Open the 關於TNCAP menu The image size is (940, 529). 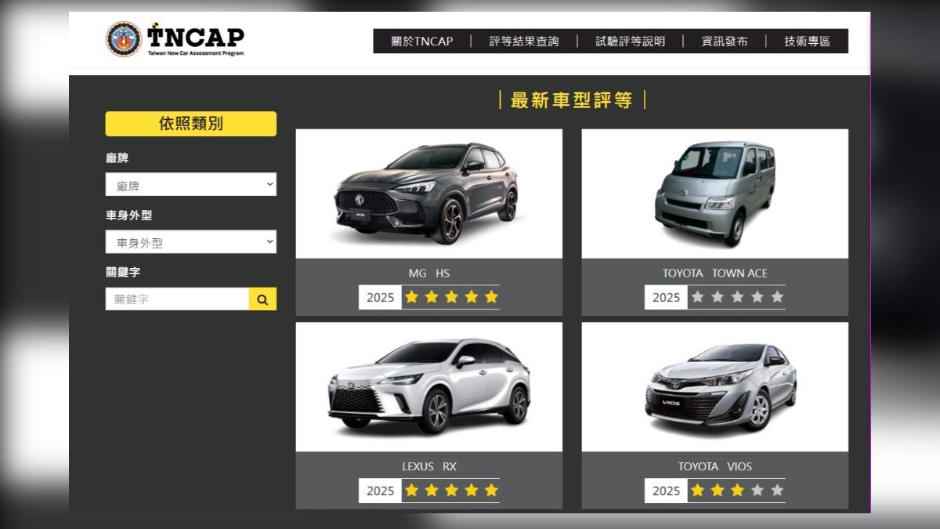click(422, 42)
